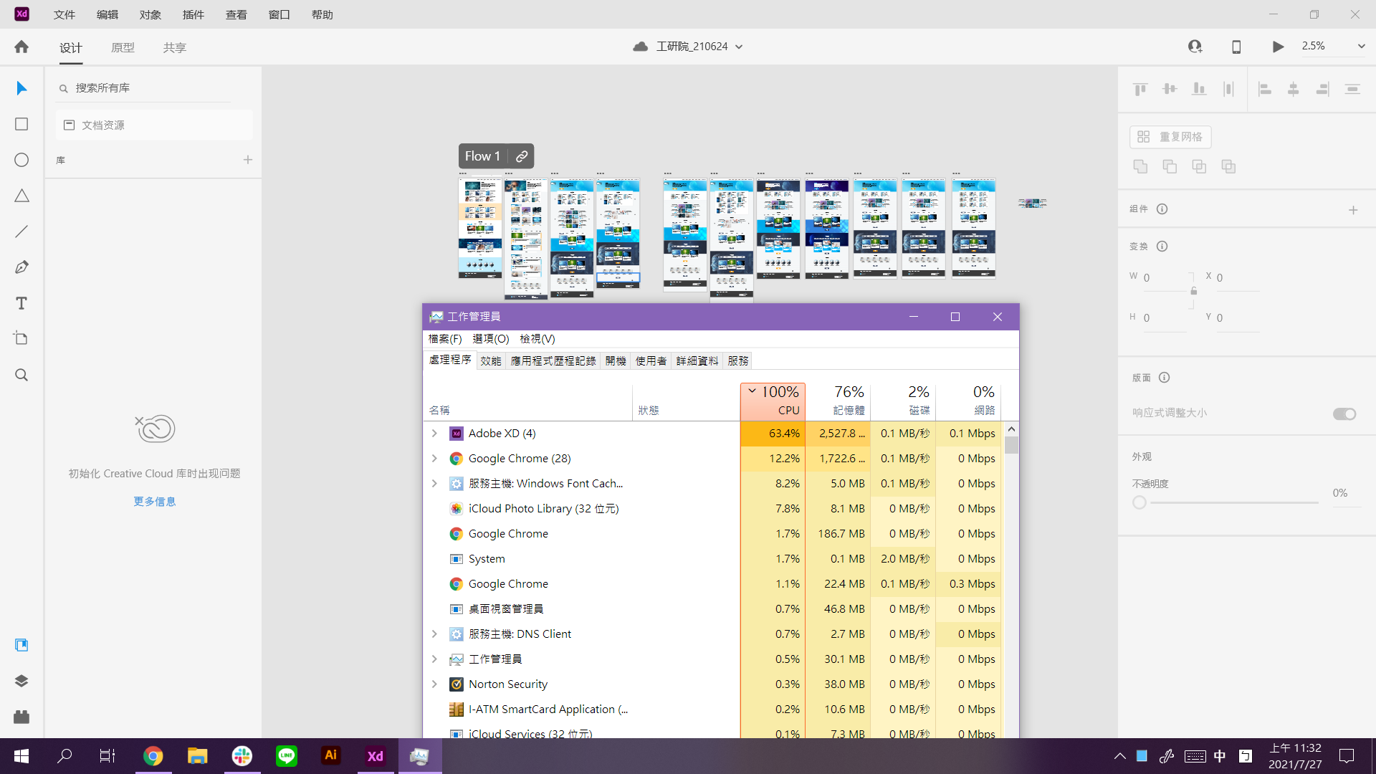Toggle the input language indicator in system tray

(1221, 755)
